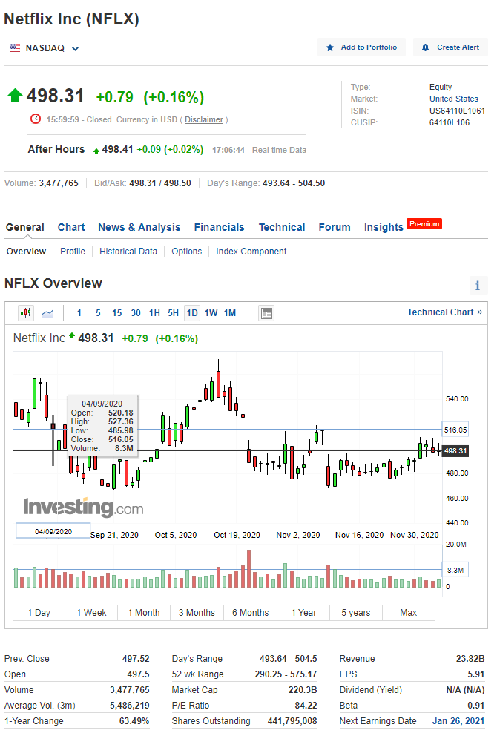Click the 498.31 current price marker on axis
This screenshot has height=739, width=497.
click(x=455, y=451)
